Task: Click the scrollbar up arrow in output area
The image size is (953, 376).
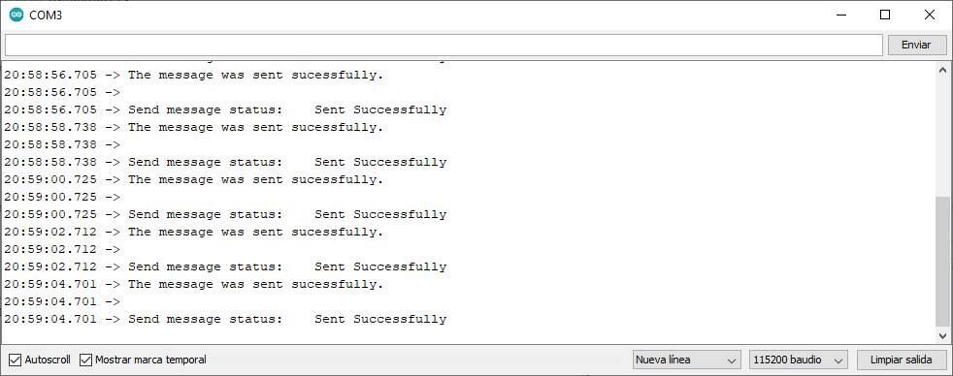Action: (x=942, y=69)
